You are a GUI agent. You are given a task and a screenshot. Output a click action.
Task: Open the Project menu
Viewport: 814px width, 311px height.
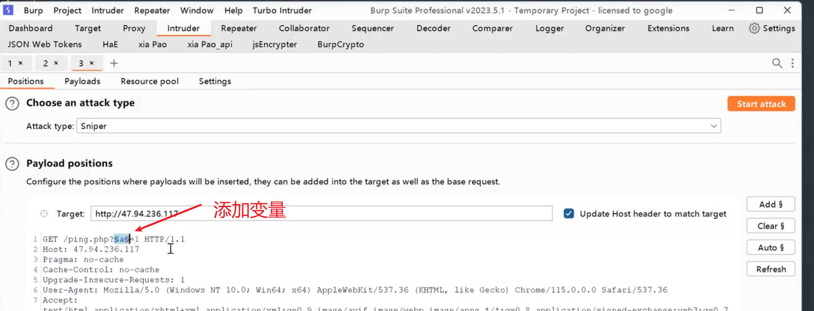coord(67,11)
